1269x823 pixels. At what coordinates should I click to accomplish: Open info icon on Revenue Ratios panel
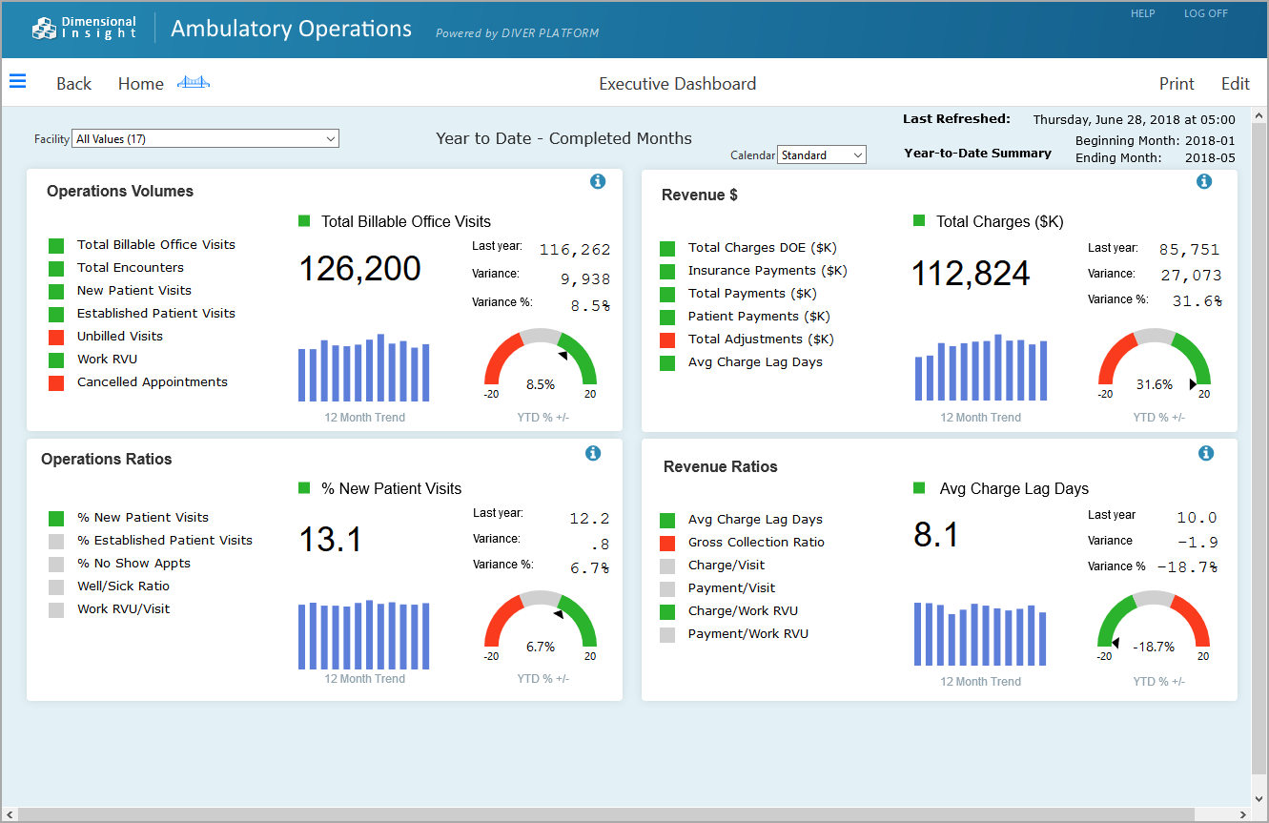click(1206, 453)
